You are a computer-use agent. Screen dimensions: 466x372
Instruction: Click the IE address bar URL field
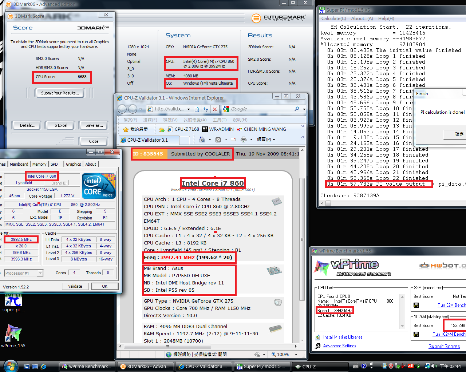point(166,109)
